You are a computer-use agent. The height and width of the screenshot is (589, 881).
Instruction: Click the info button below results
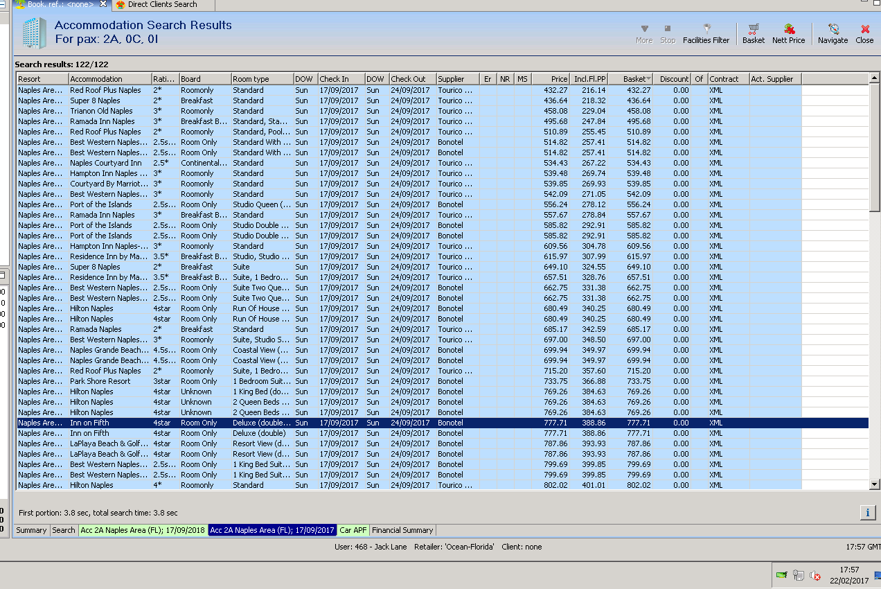[867, 512]
